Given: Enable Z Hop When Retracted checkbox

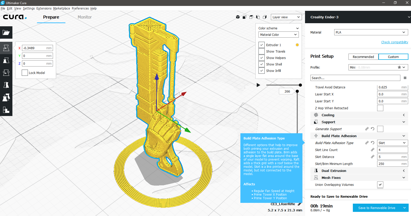Looking at the screenshot, I should (x=380, y=108).
